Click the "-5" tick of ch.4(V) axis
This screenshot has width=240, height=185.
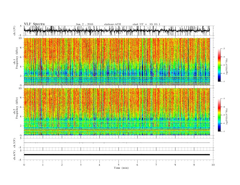point(21,160)
